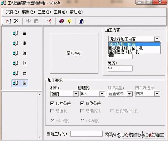The width and height of the screenshot is (168, 141).
Task: Select the r≤30度 radio button
Action: point(82,121)
